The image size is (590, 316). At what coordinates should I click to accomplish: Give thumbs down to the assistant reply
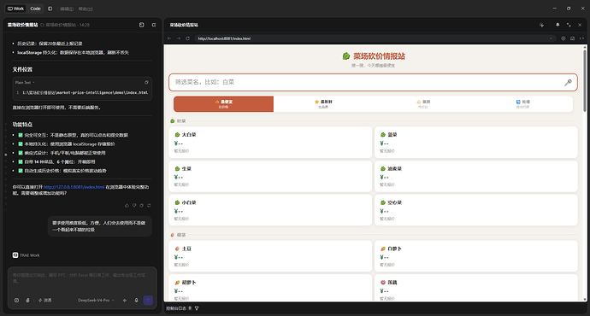pyautogui.click(x=134, y=205)
